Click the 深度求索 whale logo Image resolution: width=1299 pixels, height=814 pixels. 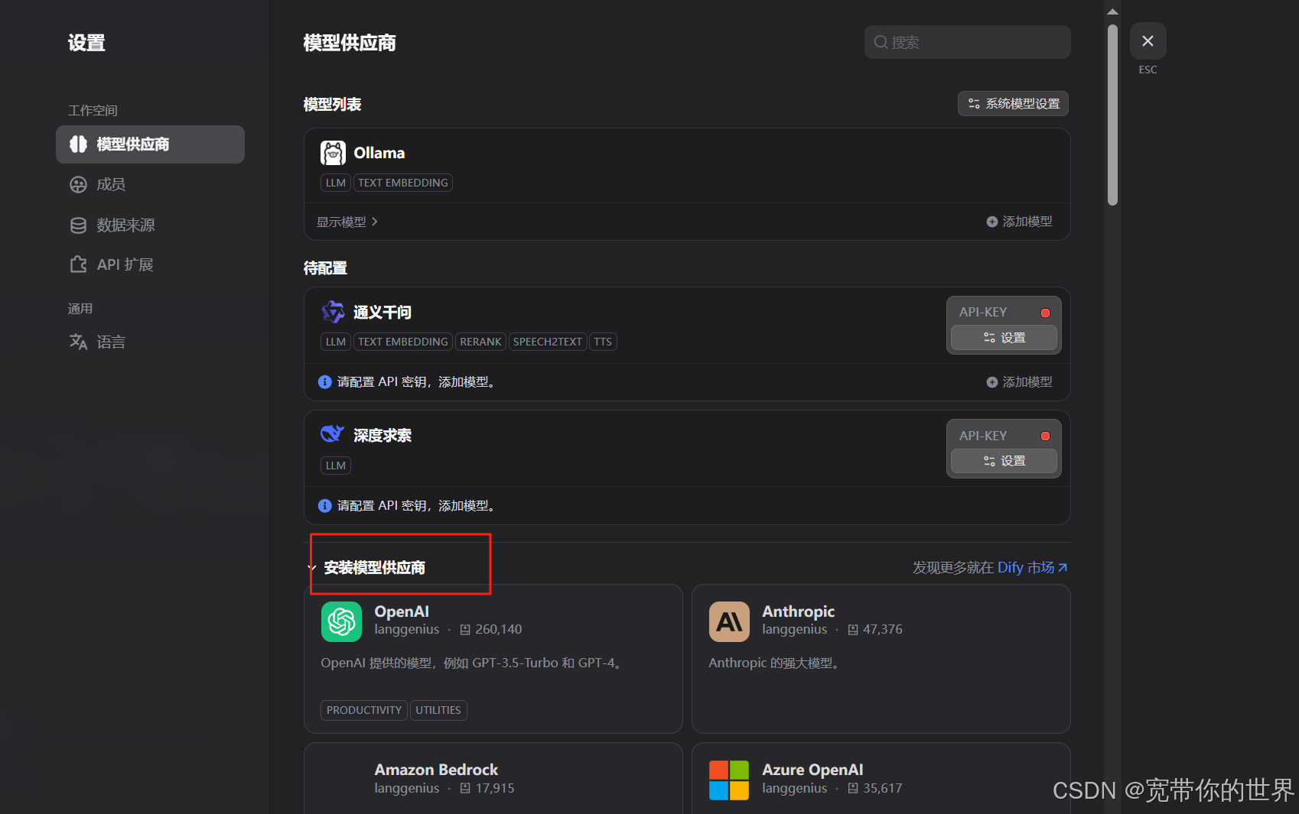(x=333, y=434)
